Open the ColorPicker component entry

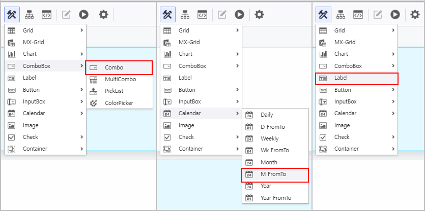click(119, 103)
